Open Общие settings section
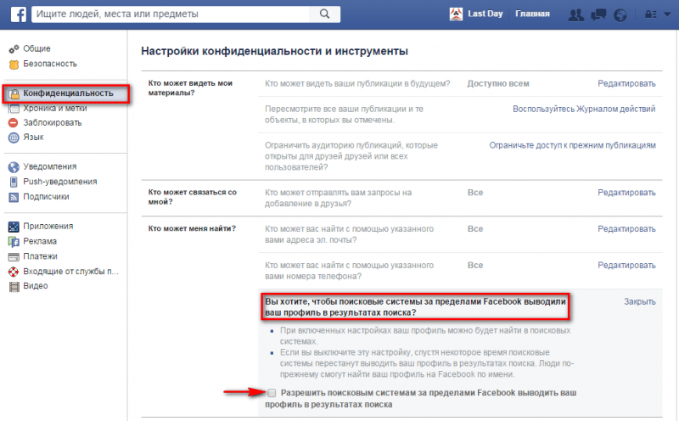The width and height of the screenshot is (679, 421). [x=36, y=48]
